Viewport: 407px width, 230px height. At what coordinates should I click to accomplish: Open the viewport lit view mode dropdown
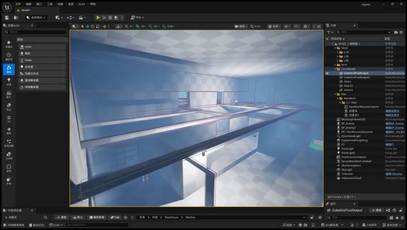(274, 26)
